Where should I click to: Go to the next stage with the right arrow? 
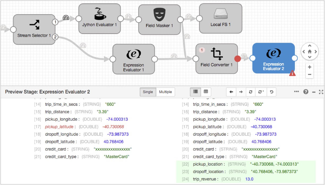point(241,92)
